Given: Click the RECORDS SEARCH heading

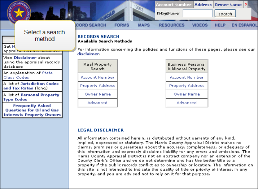Looking at the screenshot, I should [x=98, y=37].
